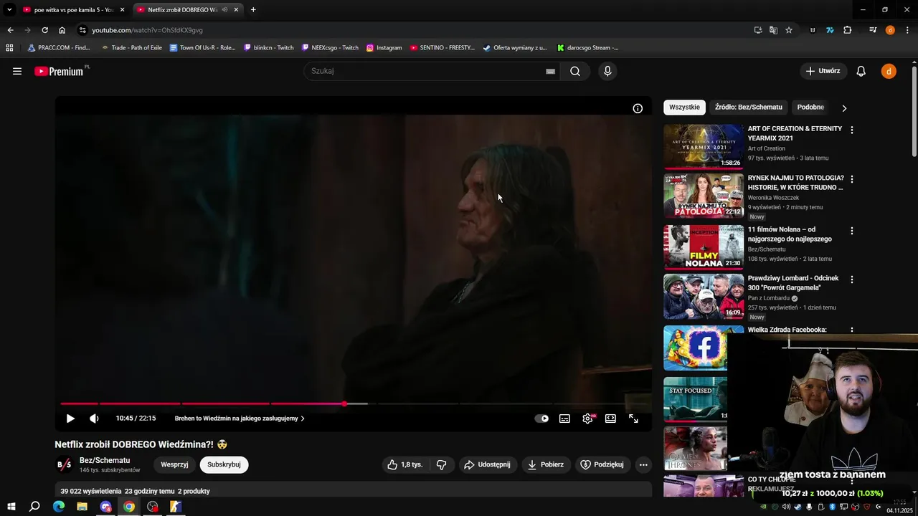Switch to 'poe witka vs poe kamila' tab
The height and width of the screenshot is (516, 918).
(x=74, y=10)
